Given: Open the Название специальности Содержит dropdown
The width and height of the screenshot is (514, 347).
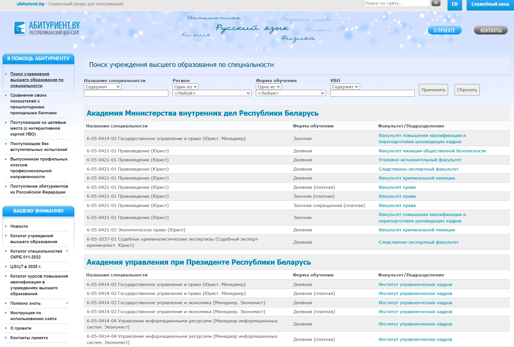Looking at the screenshot, I should coord(103,87).
